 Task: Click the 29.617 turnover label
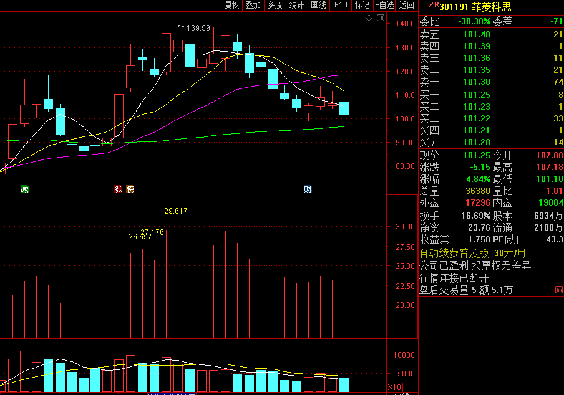coord(176,211)
